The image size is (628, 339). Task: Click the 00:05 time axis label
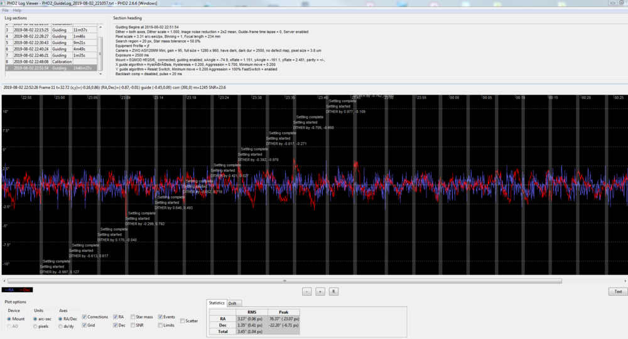coord(487,98)
